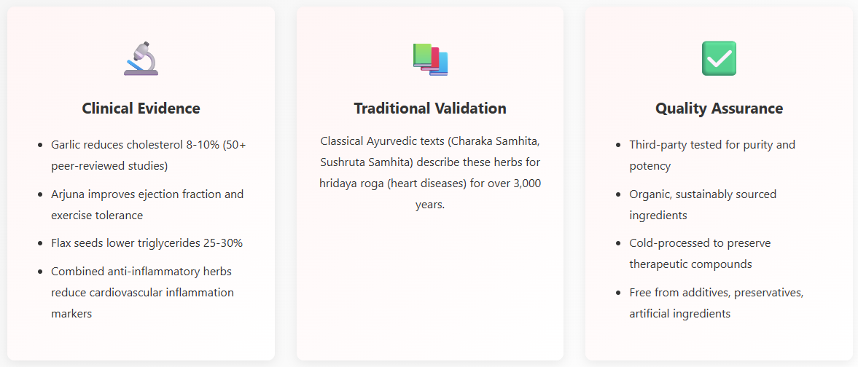Click the "artificial ingredients" text line
This screenshot has height=367, width=858.
coord(679,314)
